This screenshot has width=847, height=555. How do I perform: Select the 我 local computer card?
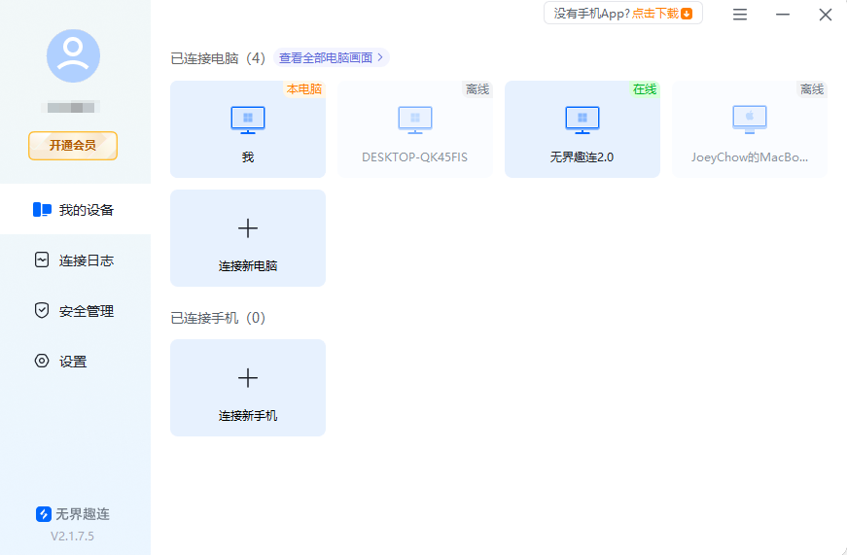pos(248,129)
